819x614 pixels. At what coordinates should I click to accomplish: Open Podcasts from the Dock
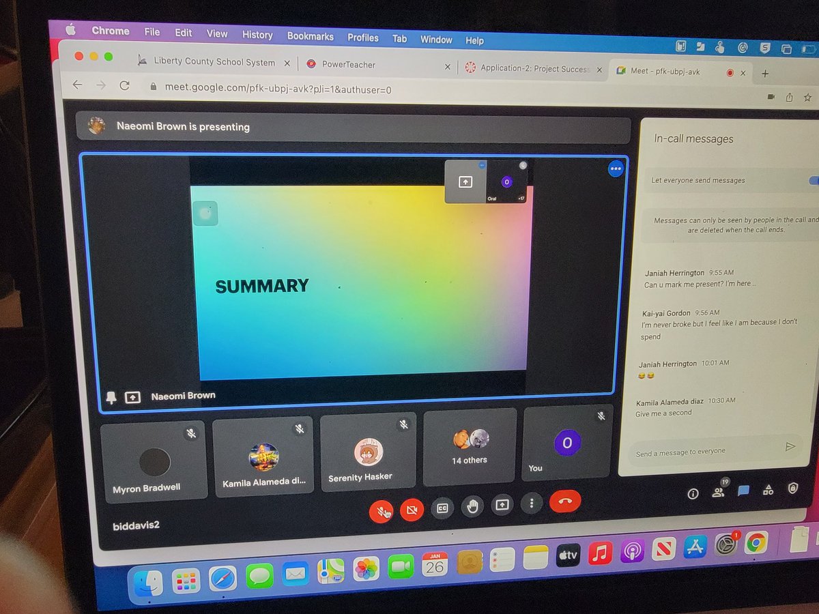[633, 551]
